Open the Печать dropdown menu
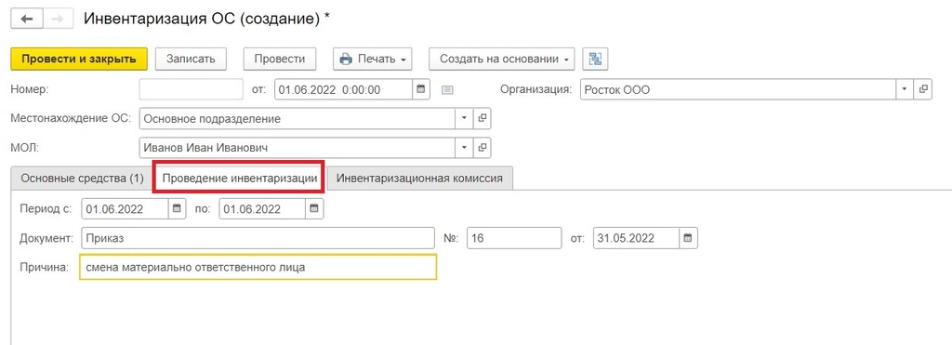 tap(372, 59)
